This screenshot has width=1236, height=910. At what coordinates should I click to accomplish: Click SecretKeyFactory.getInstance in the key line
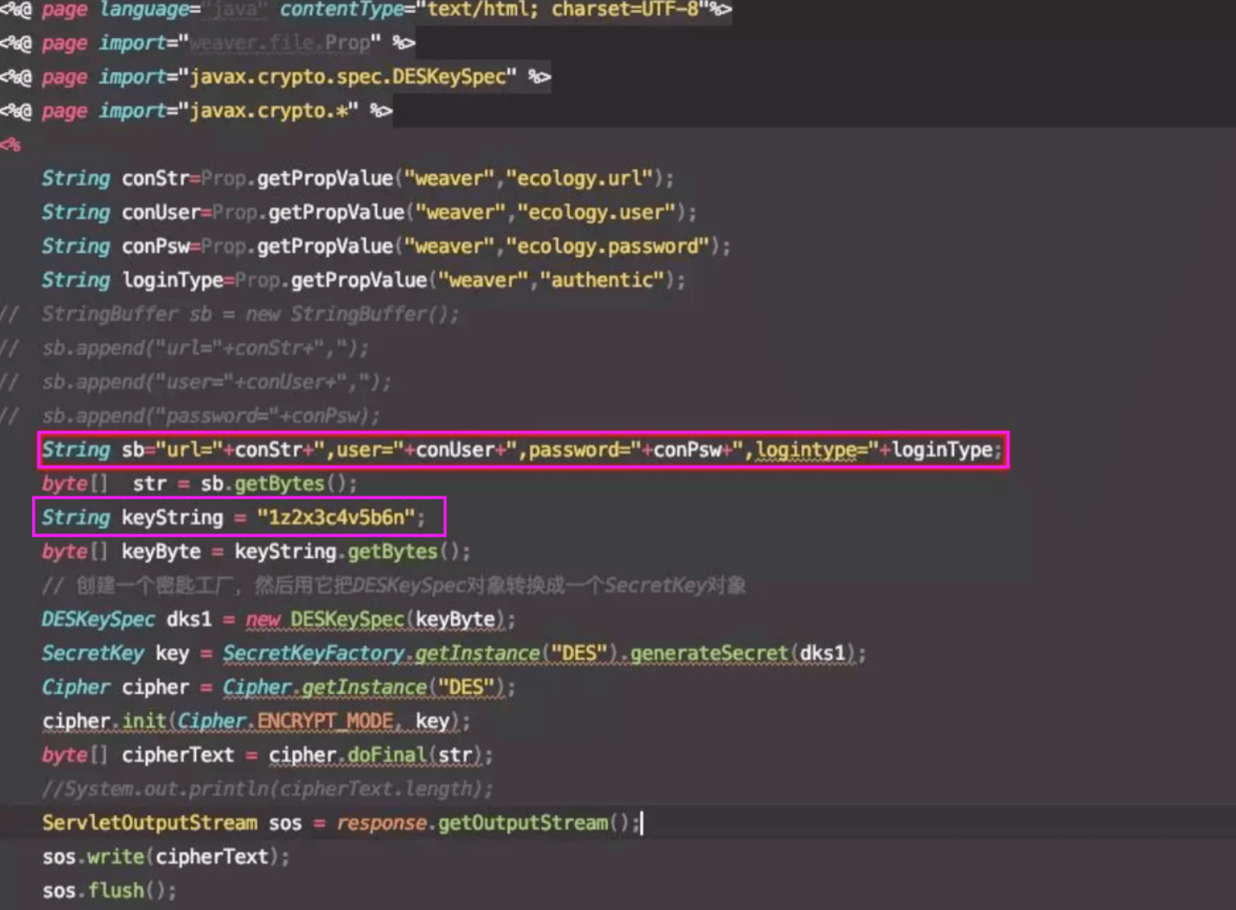click(x=381, y=654)
